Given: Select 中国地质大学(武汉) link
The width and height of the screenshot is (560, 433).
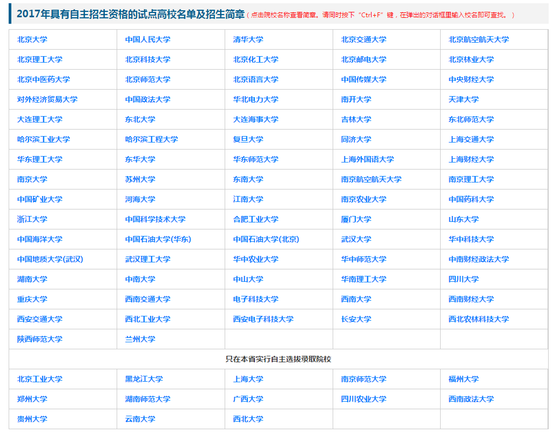Looking at the screenshot, I should tap(50, 260).
